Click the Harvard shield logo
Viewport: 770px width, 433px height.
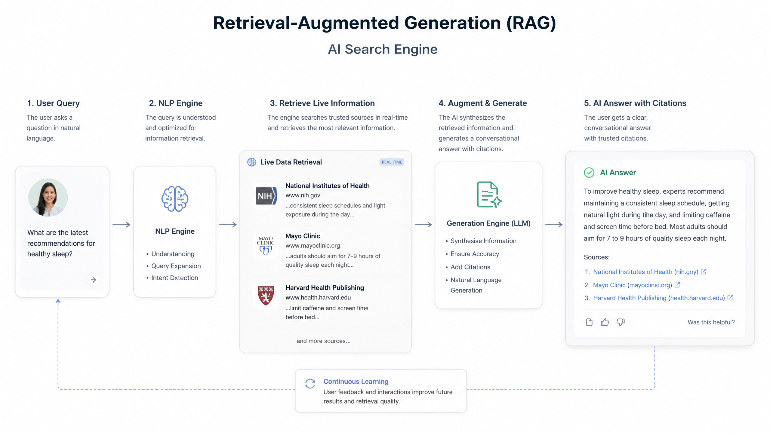(x=266, y=296)
